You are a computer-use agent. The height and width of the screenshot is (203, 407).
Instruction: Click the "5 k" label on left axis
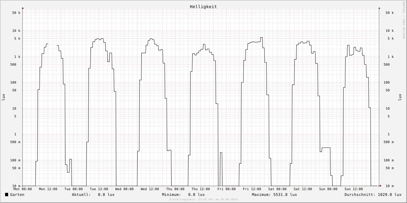pos(17,39)
